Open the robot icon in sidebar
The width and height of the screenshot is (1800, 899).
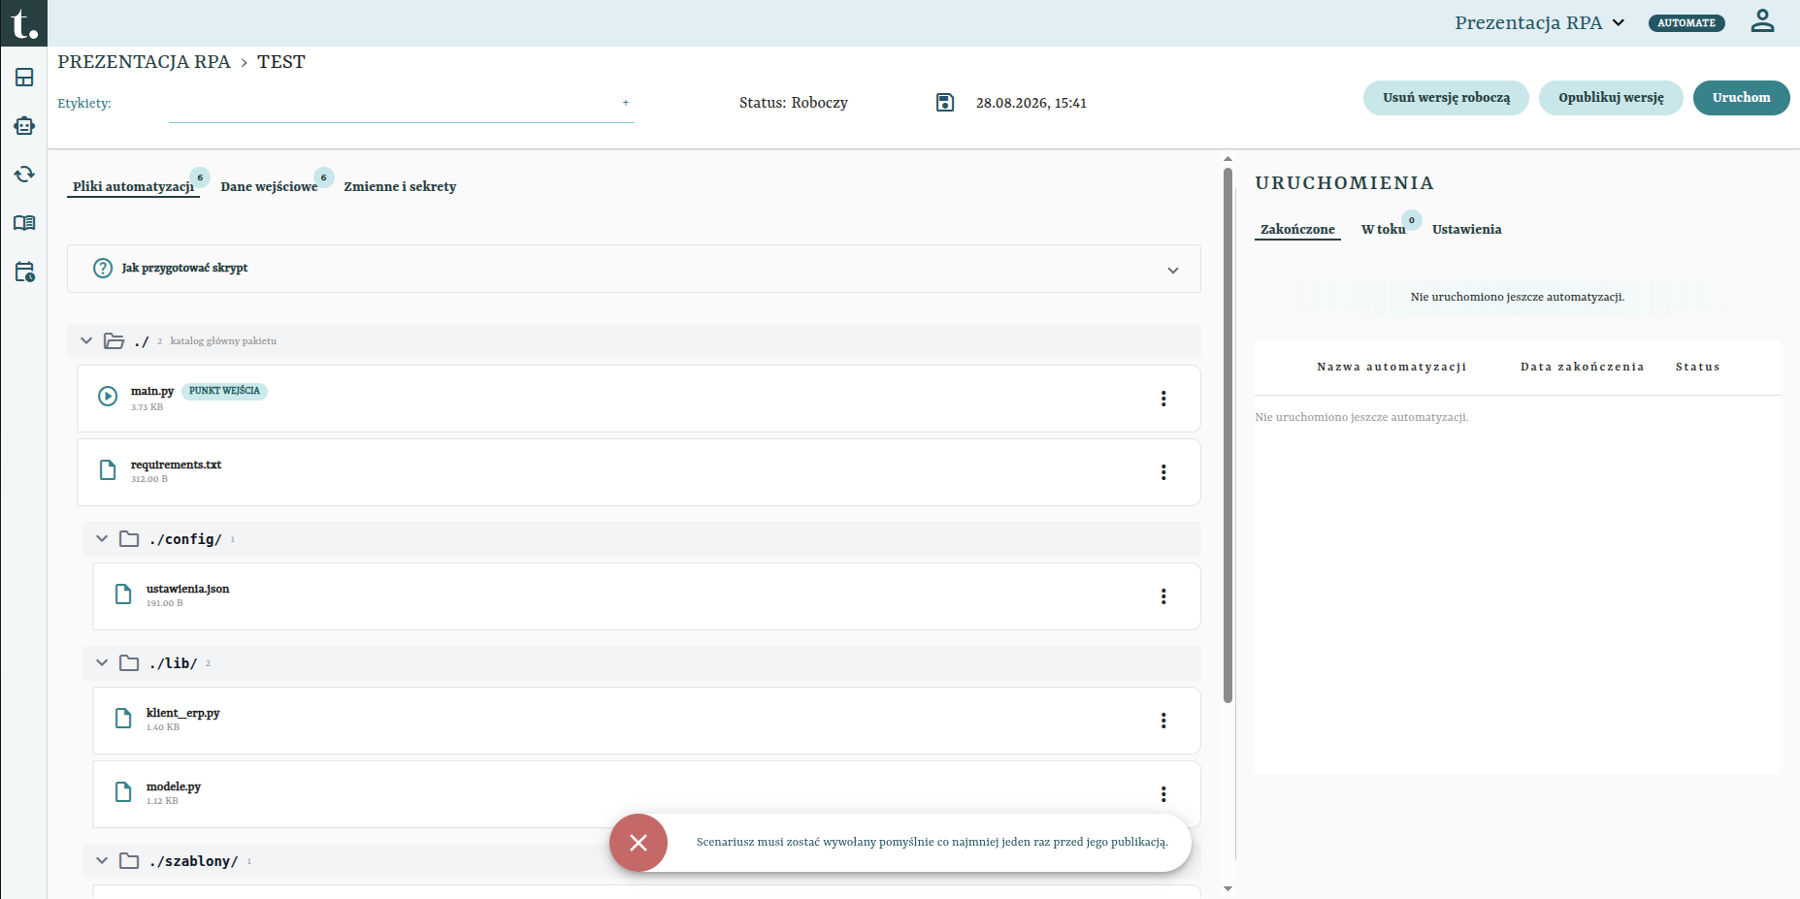tap(24, 126)
